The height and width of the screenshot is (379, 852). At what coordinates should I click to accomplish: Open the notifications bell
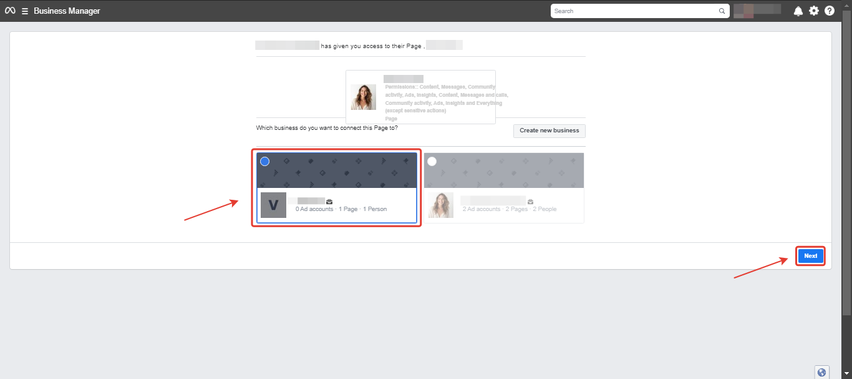[x=798, y=11]
